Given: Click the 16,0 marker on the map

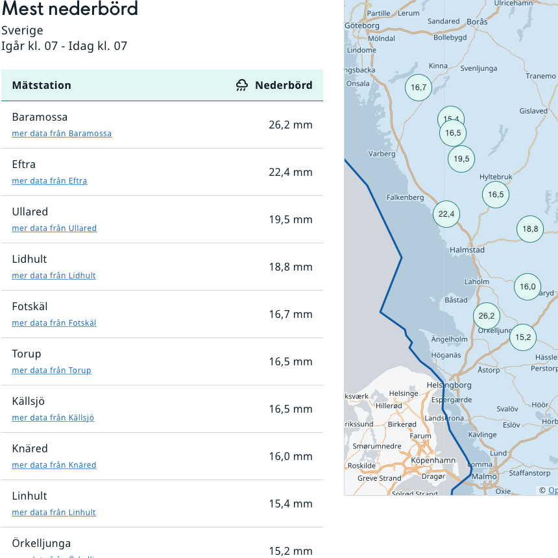Looking at the screenshot, I should point(528,287).
